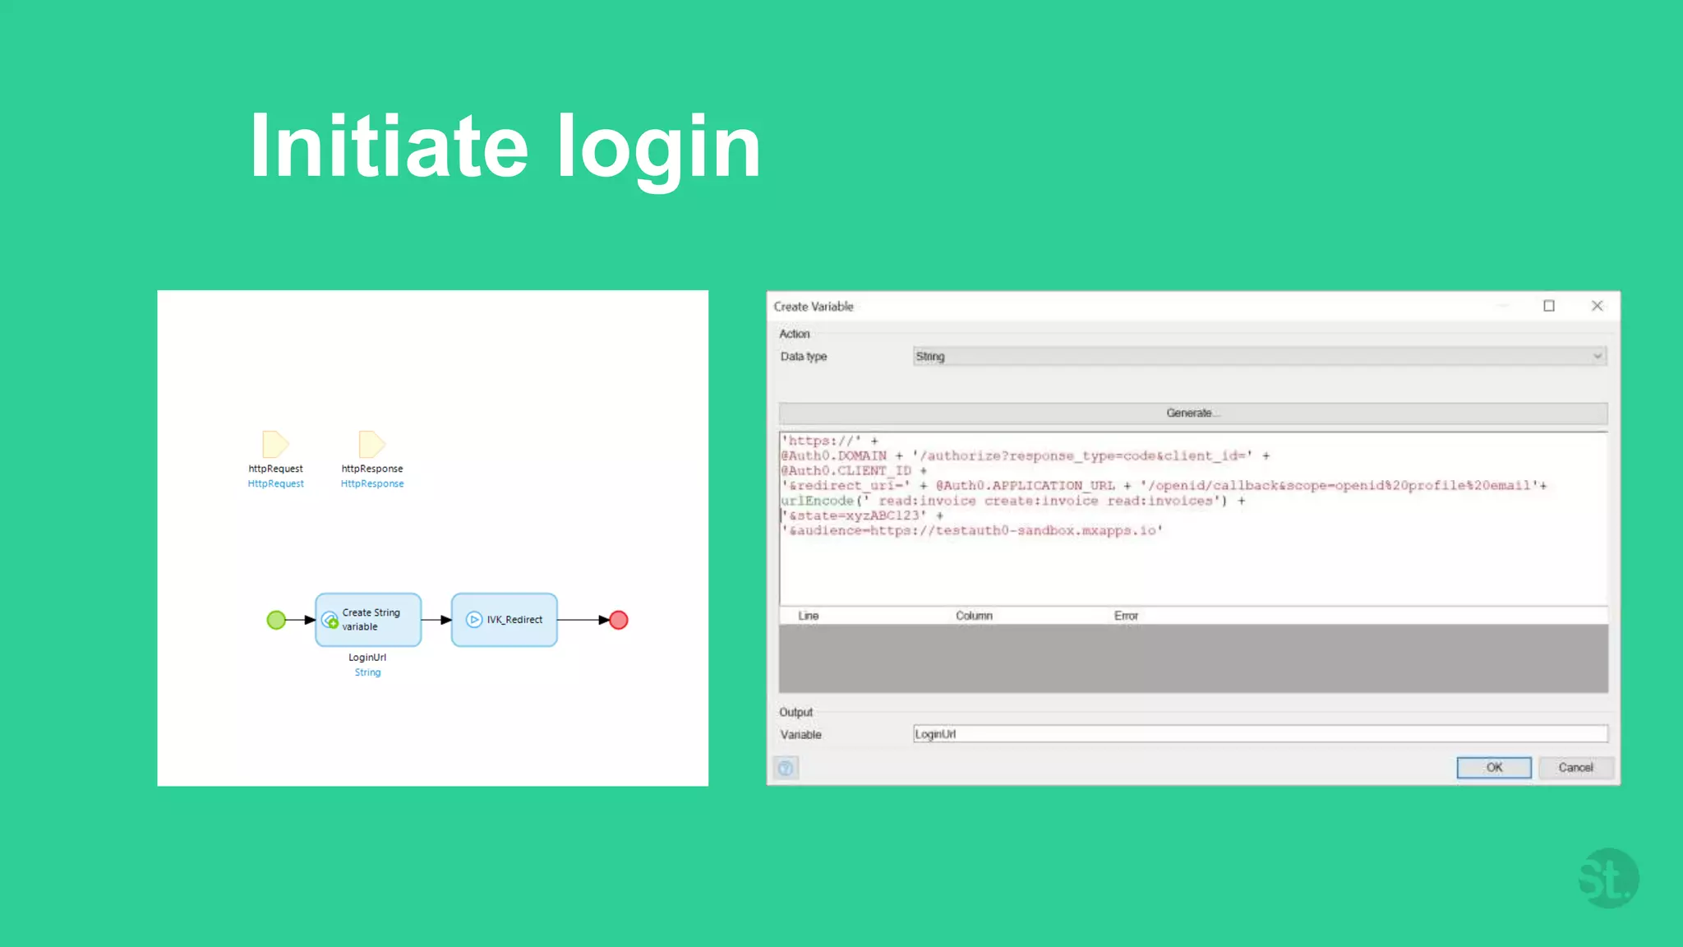This screenshot has width=1683, height=947.
Task: Select the Create String variable activity
Action: coord(368,620)
